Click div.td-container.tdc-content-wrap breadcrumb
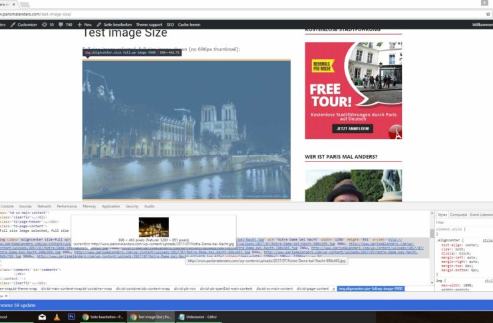Screen dimensions: 493x323 [142, 288]
